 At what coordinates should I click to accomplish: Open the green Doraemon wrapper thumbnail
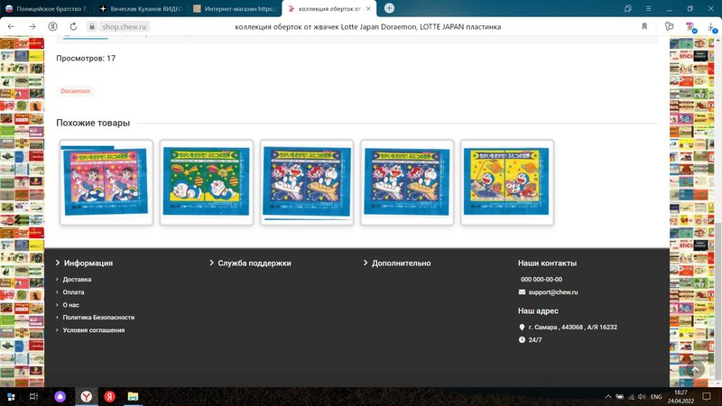(x=207, y=182)
